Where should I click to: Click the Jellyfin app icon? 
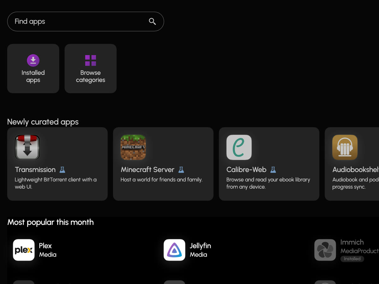[174, 250]
